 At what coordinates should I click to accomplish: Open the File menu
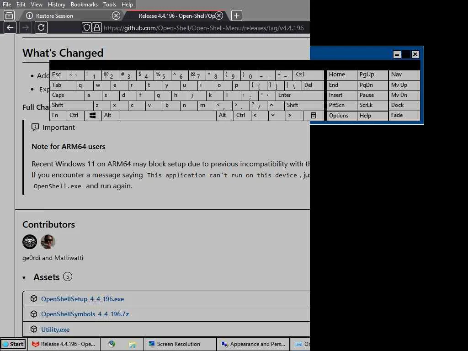coord(7,5)
